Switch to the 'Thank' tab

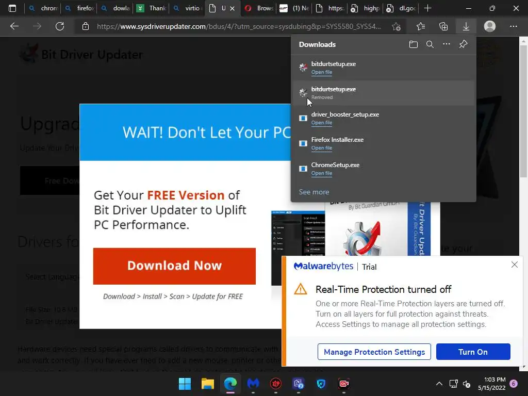click(x=151, y=8)
